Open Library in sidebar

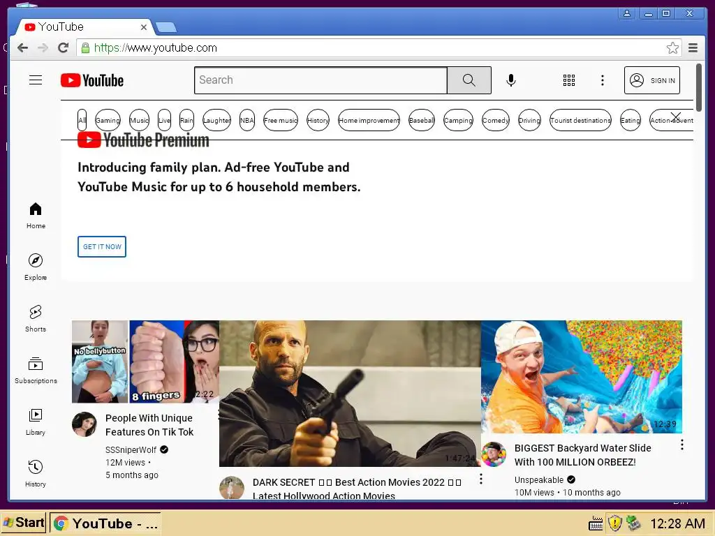[36, 422]
